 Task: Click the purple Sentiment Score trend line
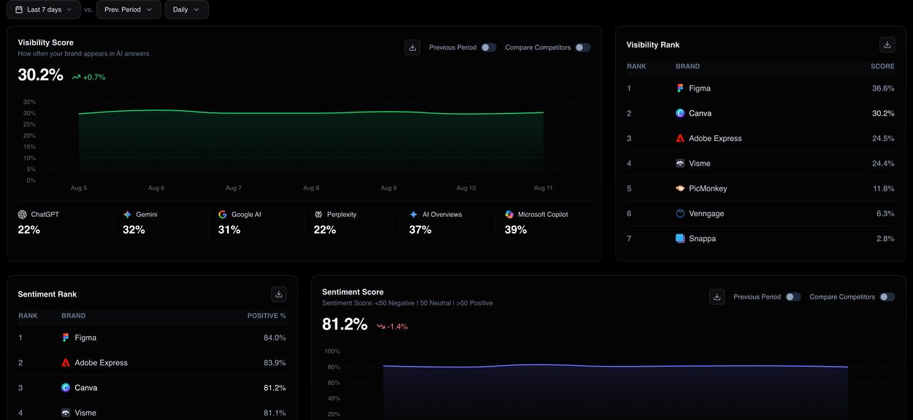pyautogui.click(x=616, y=366)
